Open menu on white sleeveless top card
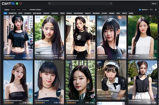159x105 pixels. tap(156, 18)
